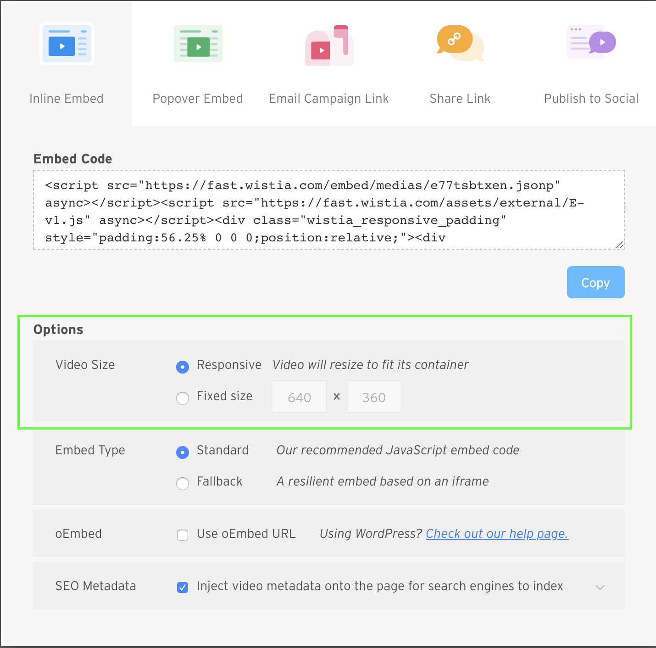Switch to the Email Campaign Link tab label
656x648 pixels.
(x=329, y=99)
